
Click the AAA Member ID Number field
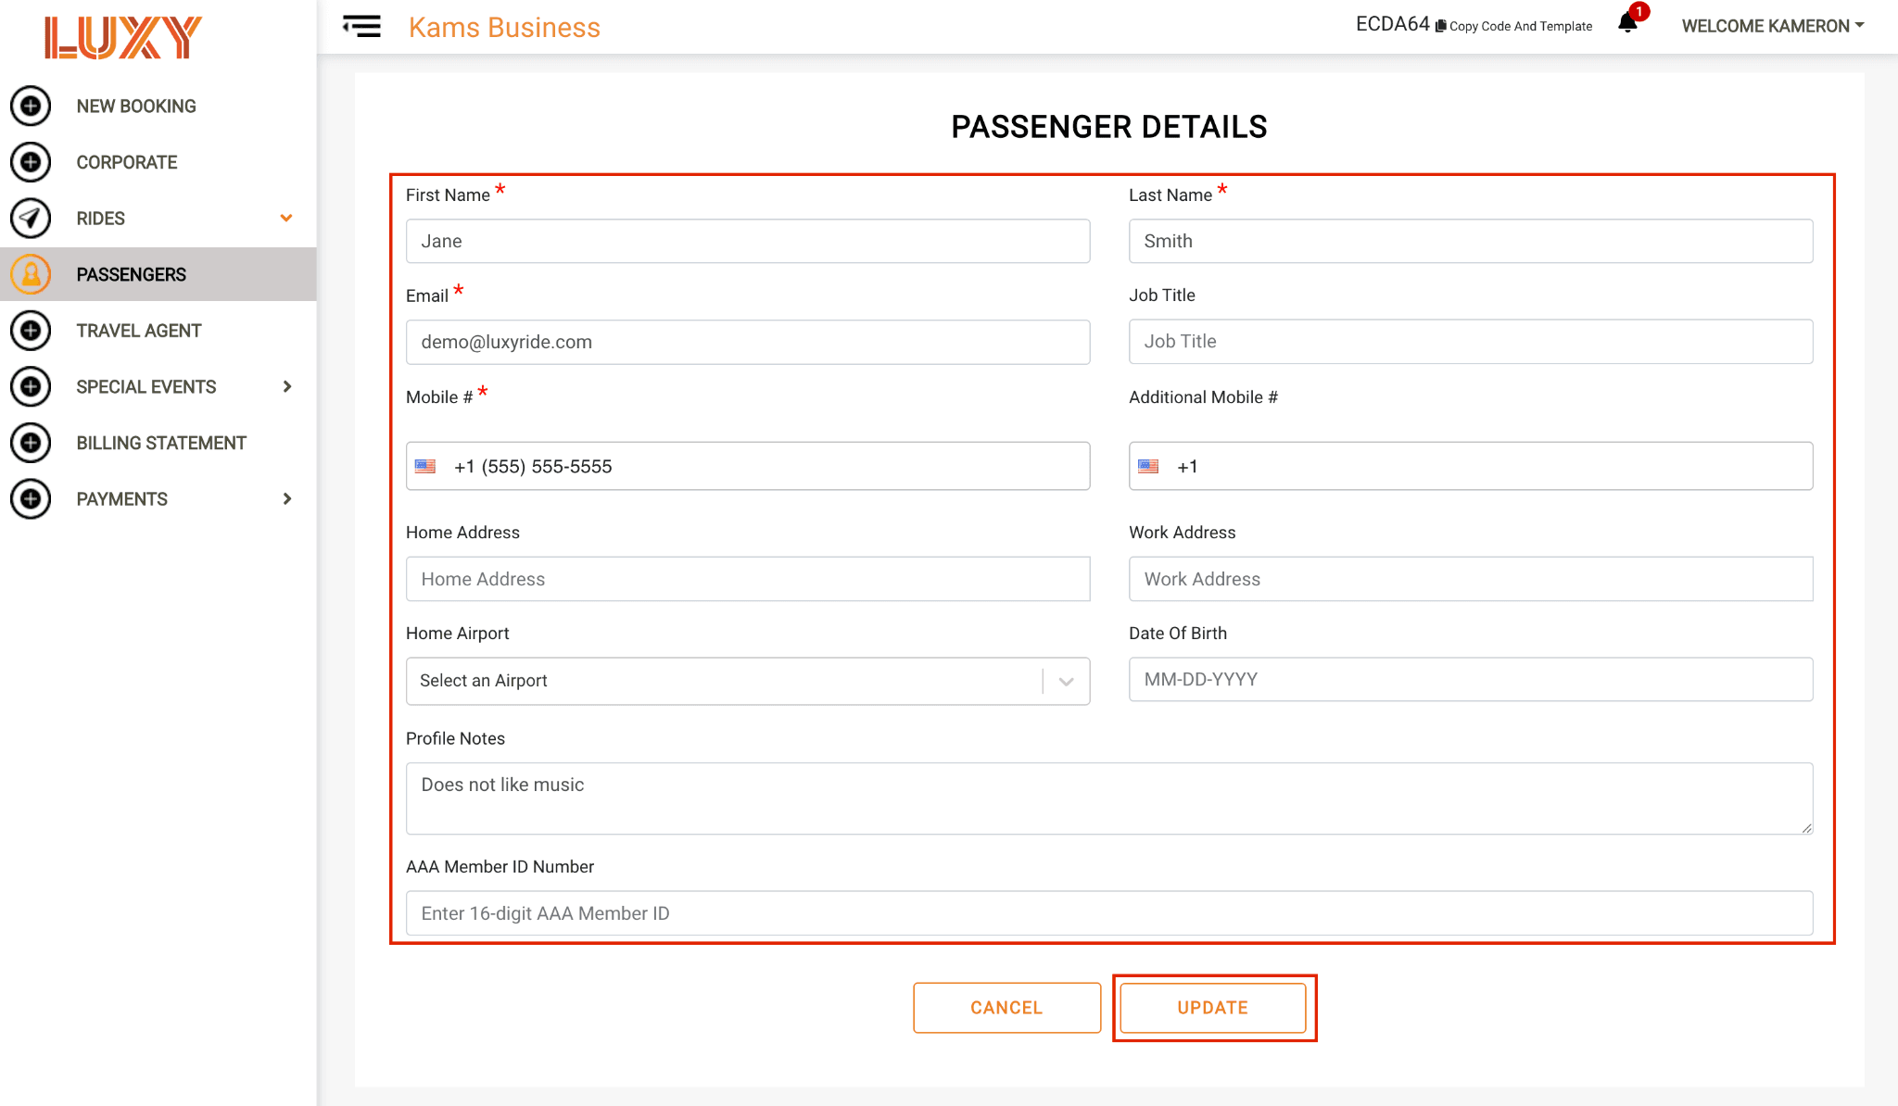coord(1109,913)
